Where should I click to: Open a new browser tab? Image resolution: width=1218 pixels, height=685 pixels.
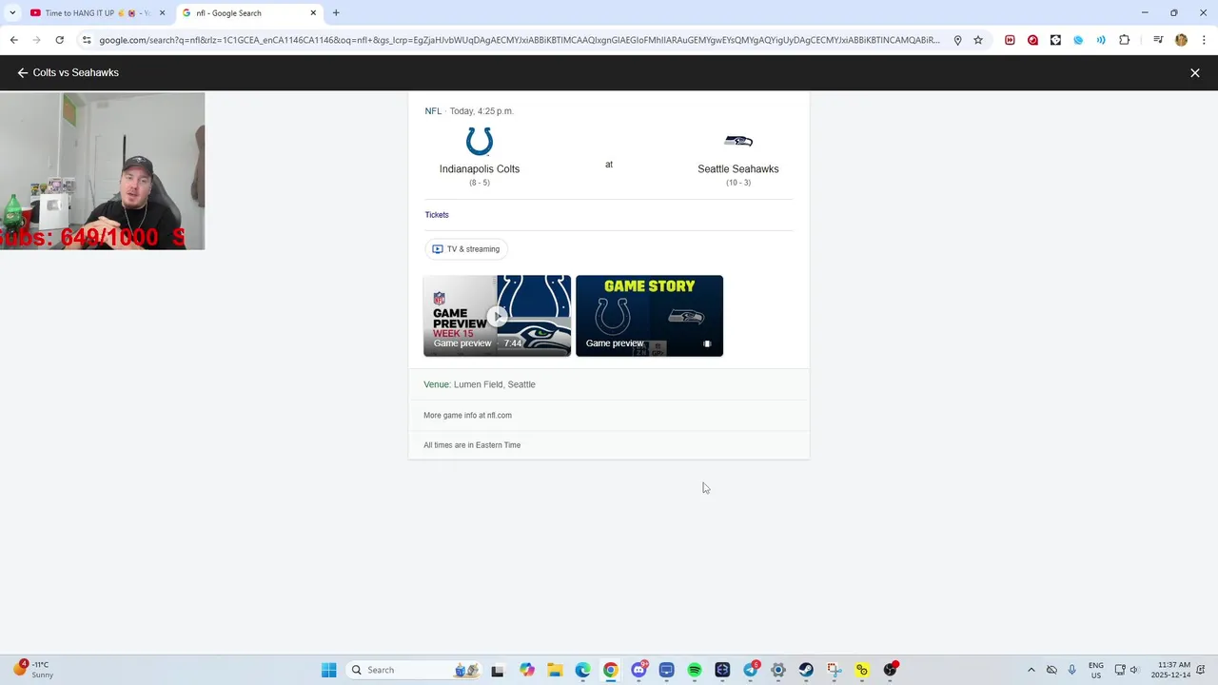[336, 13]
